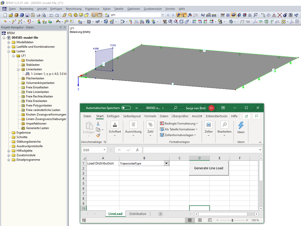Image resolution: width=301 pixels, height=226 pixels.
Task: Add a new sheet with plus icon
Action: (161, 214)
